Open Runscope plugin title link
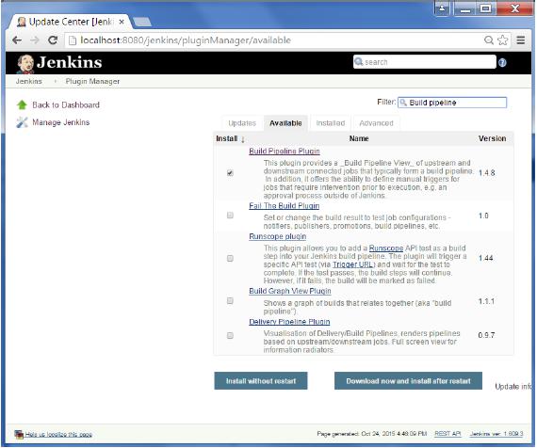 tap(277, 236)
